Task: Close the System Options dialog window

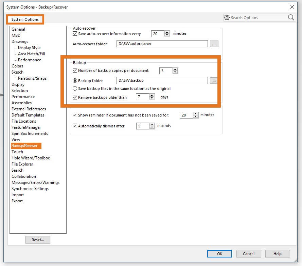Action: [292, 6]
